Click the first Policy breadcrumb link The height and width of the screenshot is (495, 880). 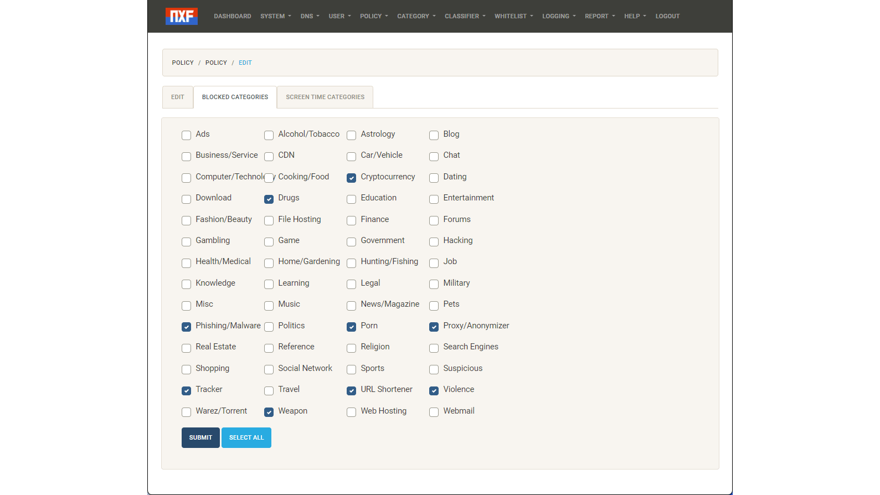tap(183, 63)
